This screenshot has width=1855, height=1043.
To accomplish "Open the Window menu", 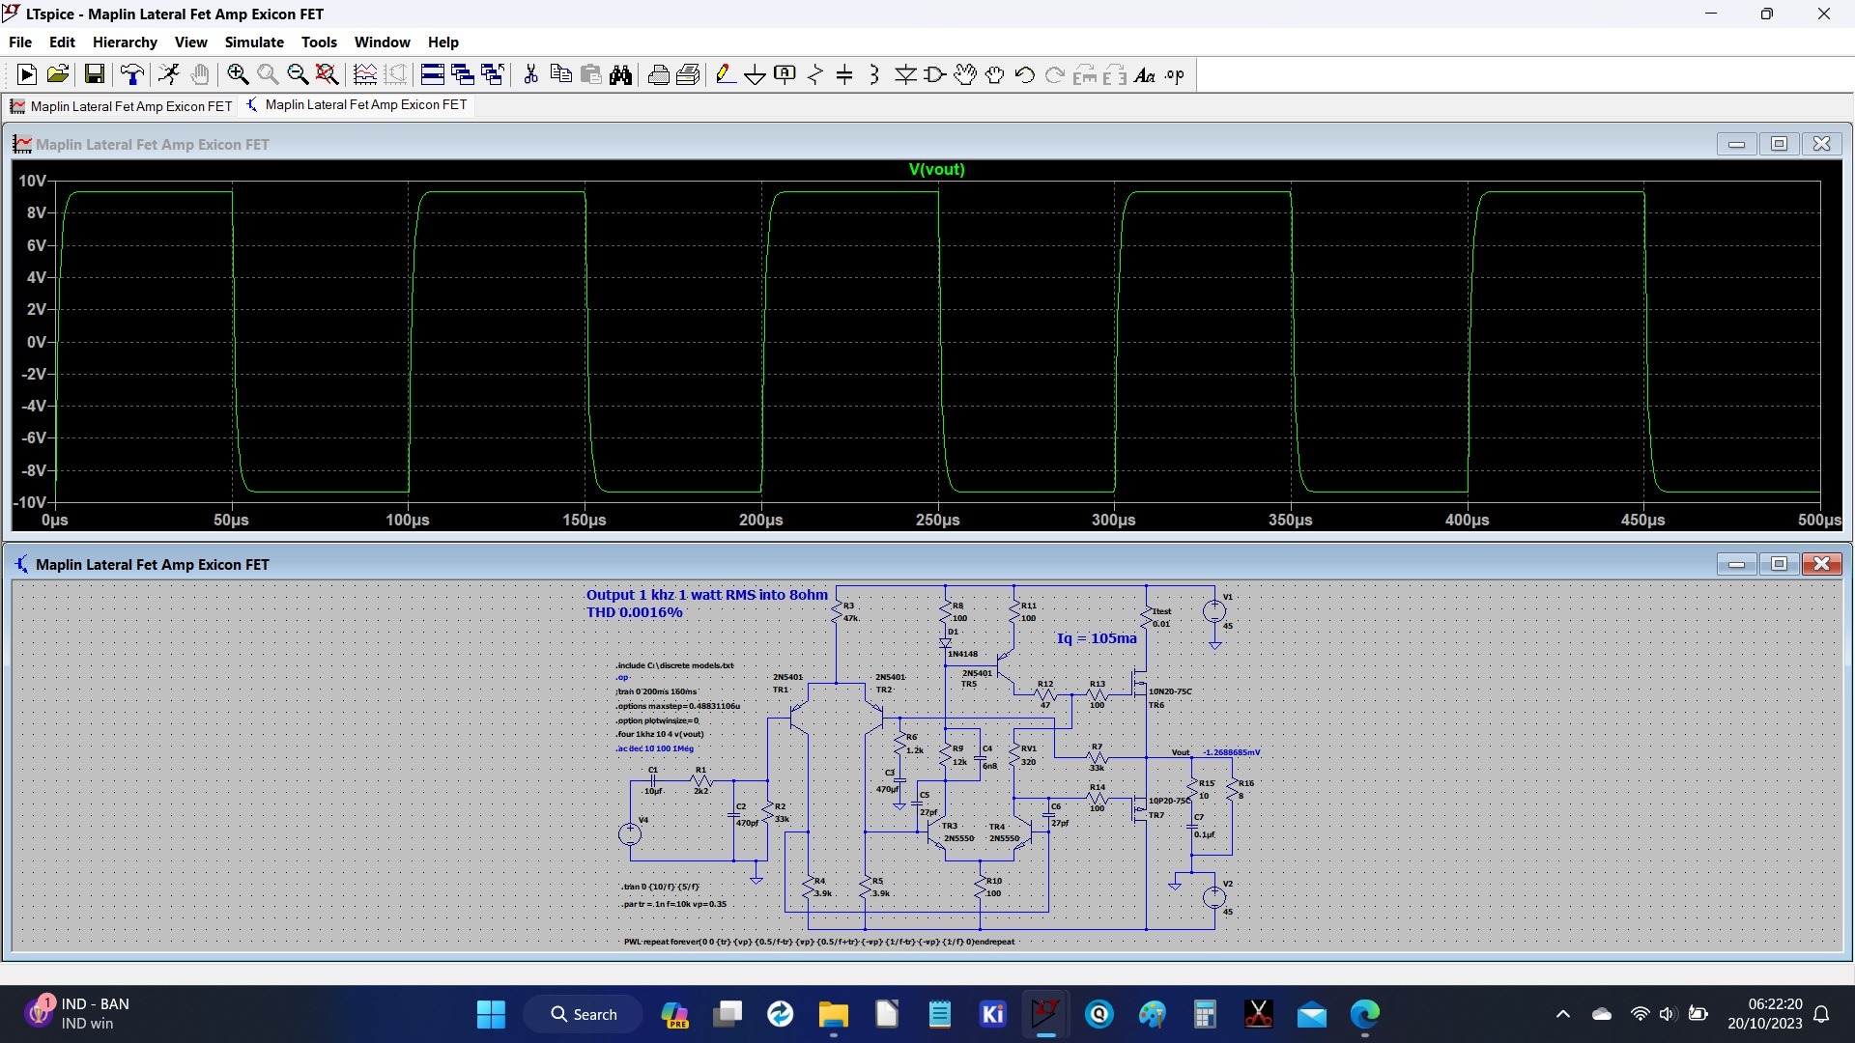I will [382, 42].
